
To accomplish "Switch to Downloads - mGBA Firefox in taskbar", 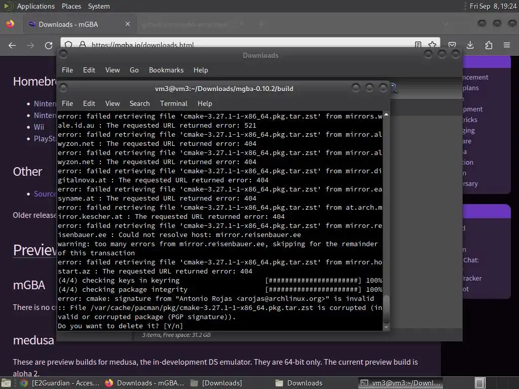I will point(144,383).
